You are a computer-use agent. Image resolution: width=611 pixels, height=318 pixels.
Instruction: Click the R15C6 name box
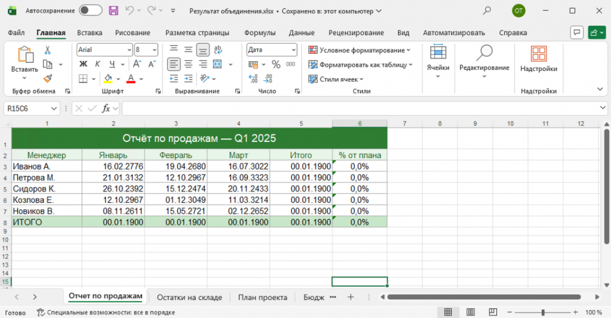[x=32, y=109]
